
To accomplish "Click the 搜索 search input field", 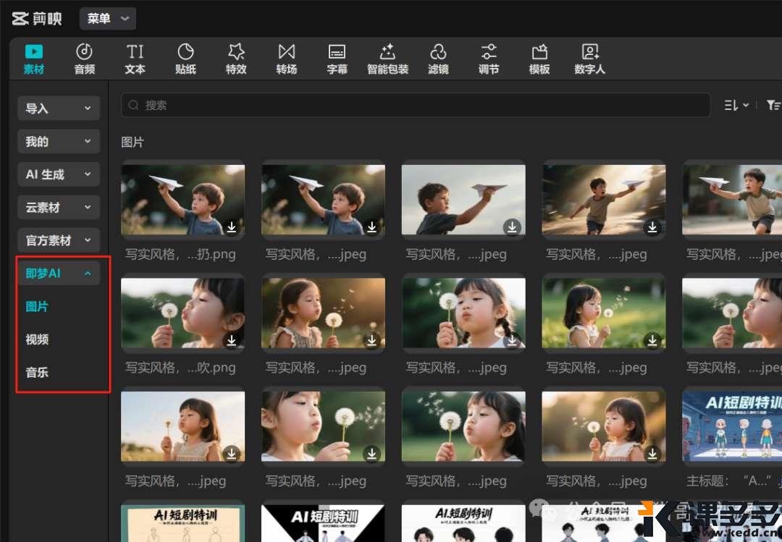I will tap(415, 106).
